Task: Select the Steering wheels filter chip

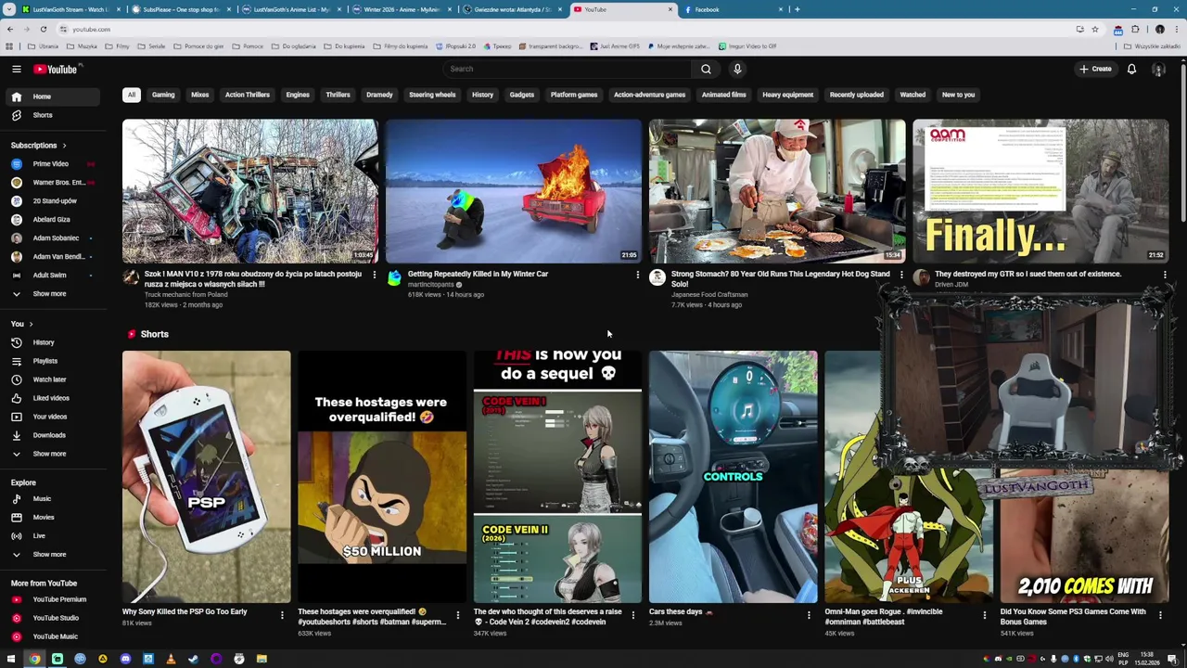Action: pos(432,95)
